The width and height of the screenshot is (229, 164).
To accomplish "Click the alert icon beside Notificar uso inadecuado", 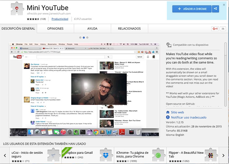I will pos(168,117).
